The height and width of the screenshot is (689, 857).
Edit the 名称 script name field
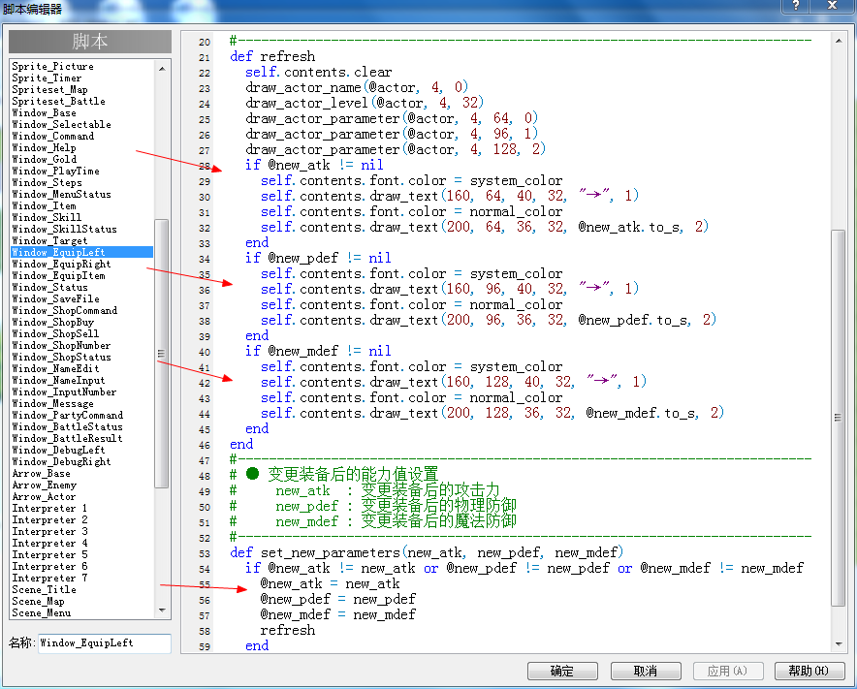pos(105,643)
